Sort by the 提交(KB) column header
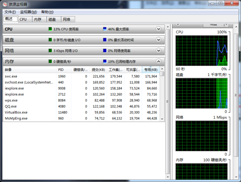Image resolution: width=241 pixels, height=182 pixels. [98, 70]
